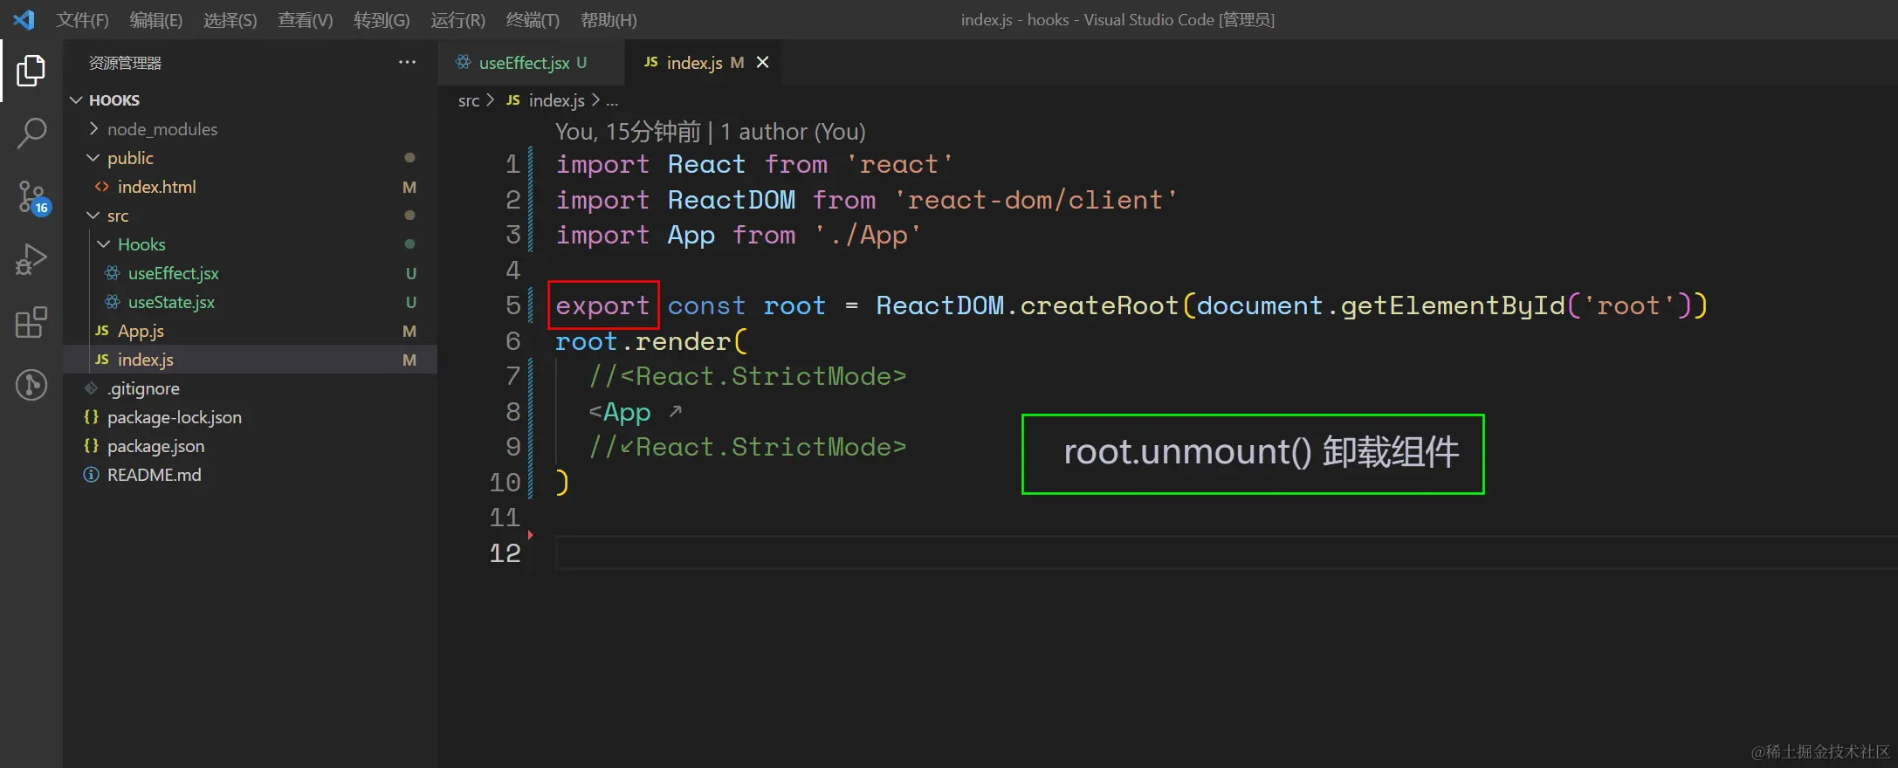Click the VS Code logo icon
Viewport: 1898px width, 768px height.
click(x=24, y=19)
